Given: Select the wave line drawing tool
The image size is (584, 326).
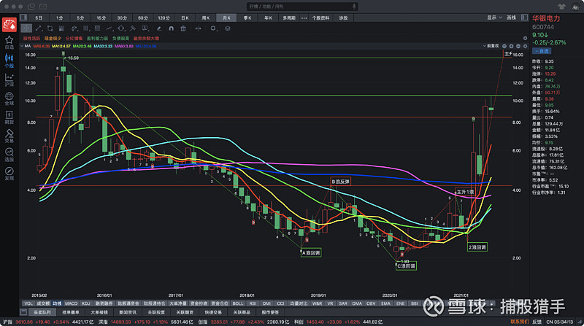Looking at the screenshot, I should 109,28.
